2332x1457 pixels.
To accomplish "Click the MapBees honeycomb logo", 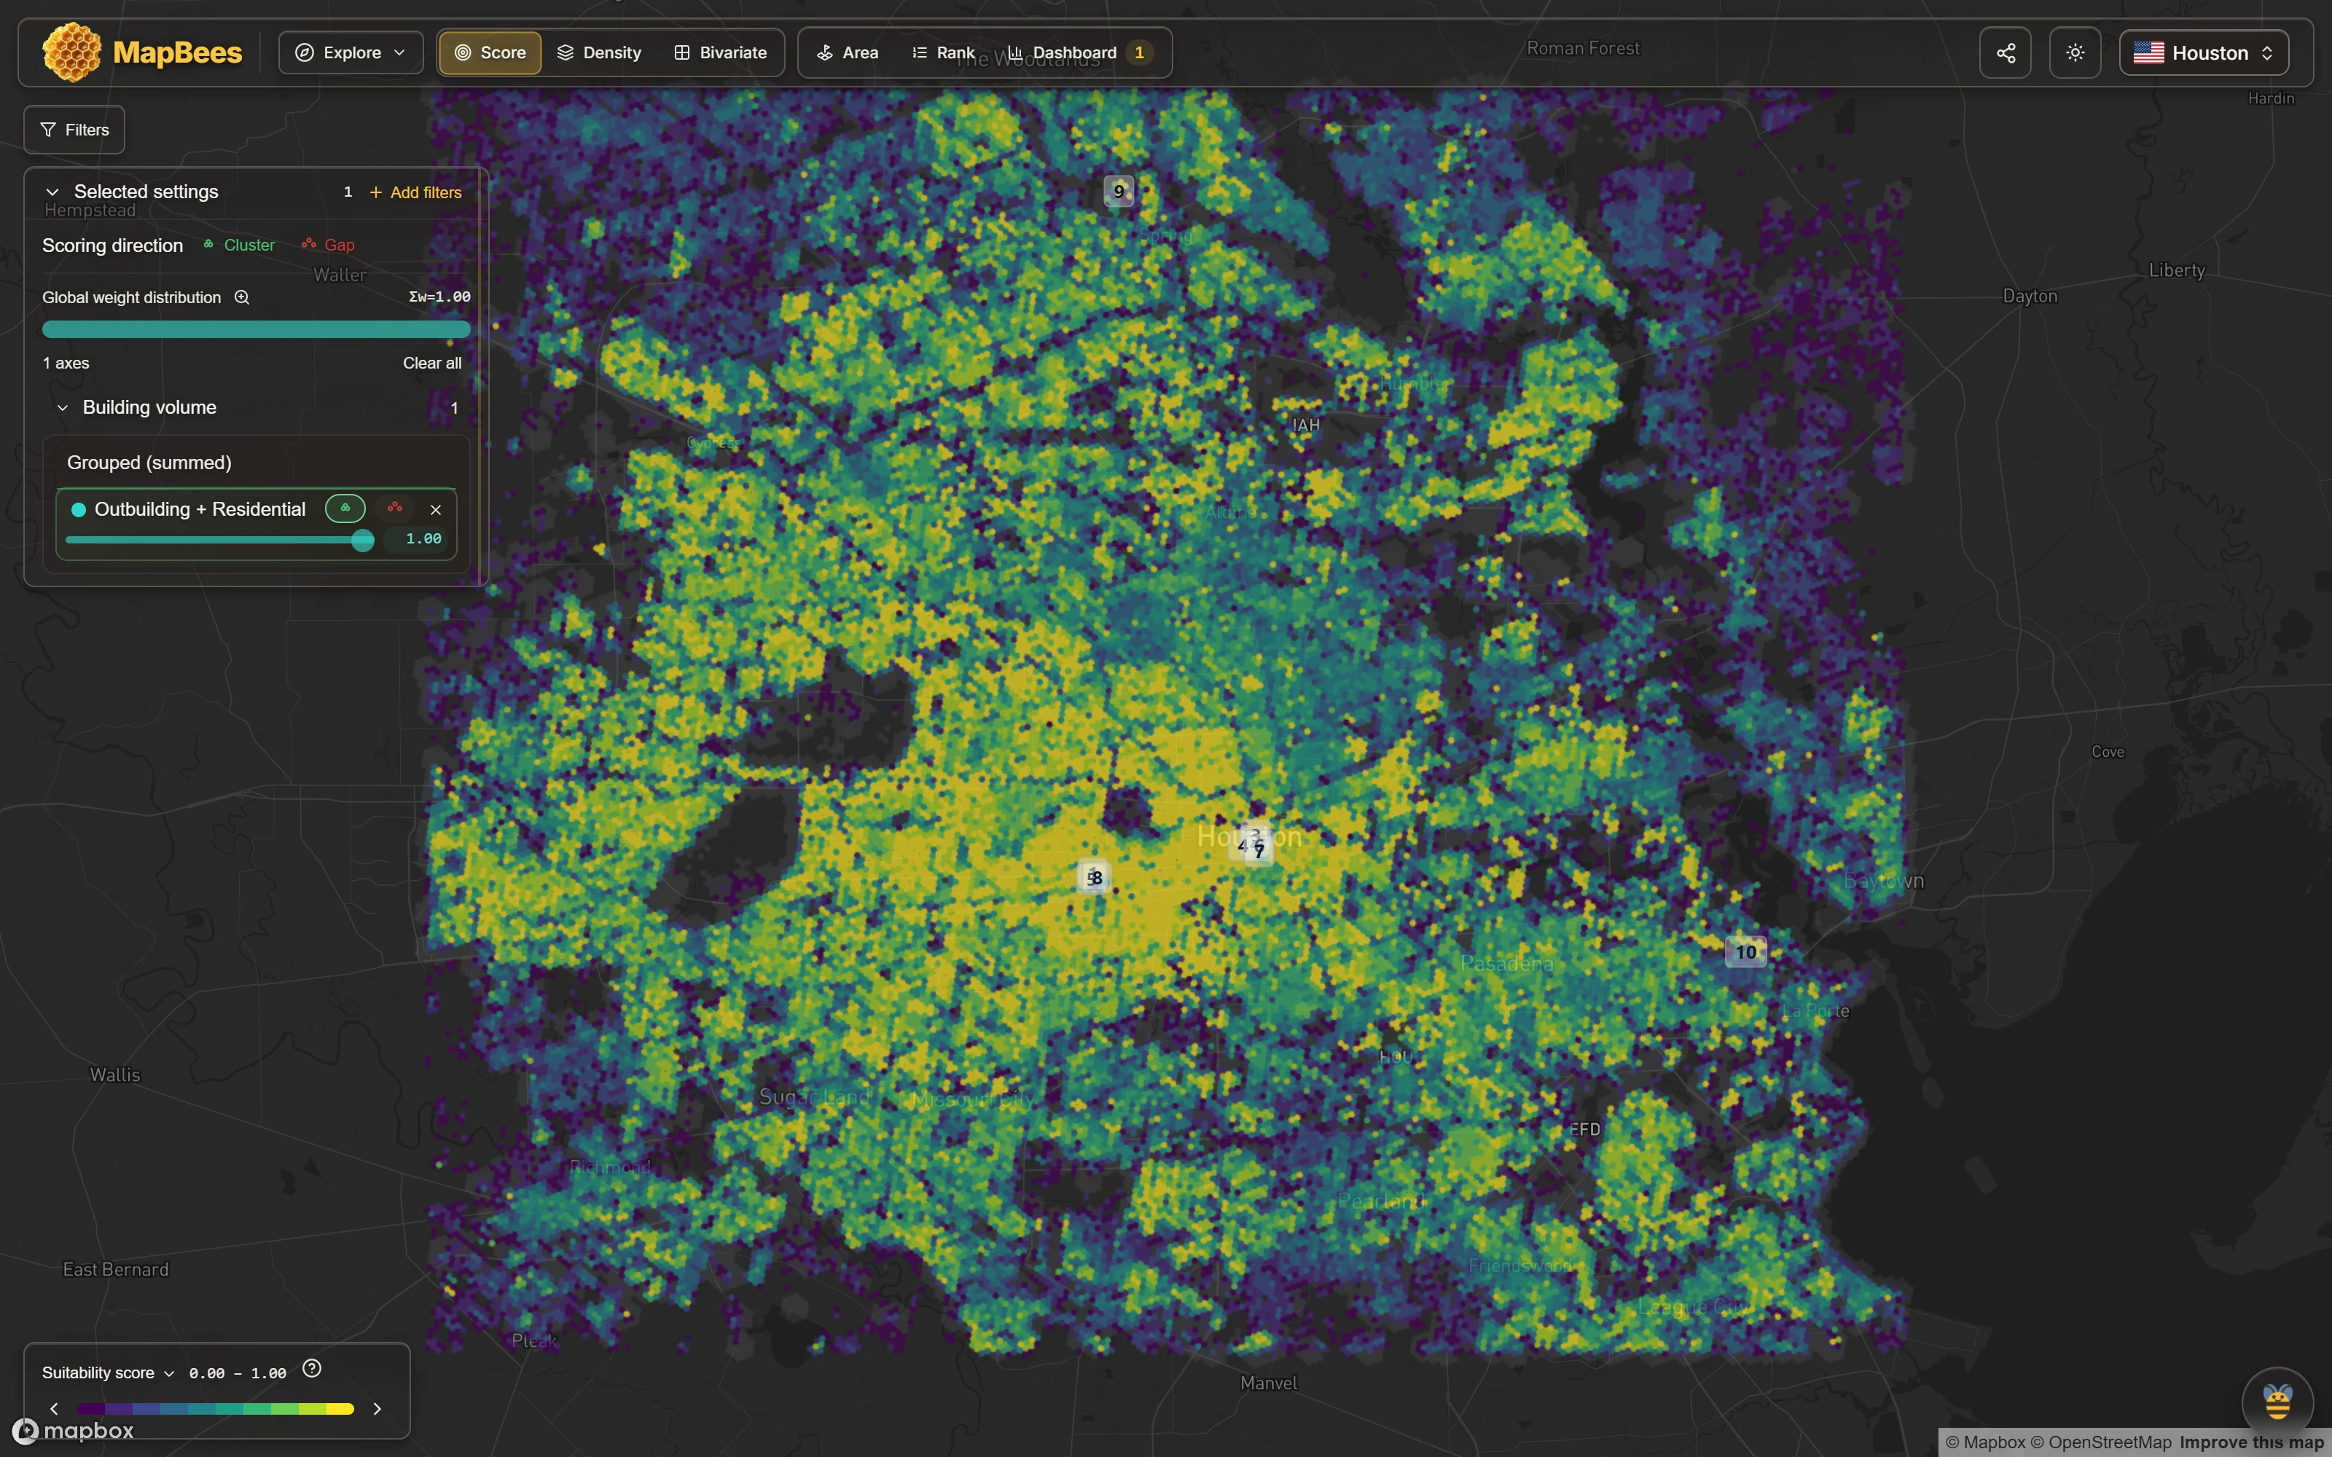I will pos(71,52).
